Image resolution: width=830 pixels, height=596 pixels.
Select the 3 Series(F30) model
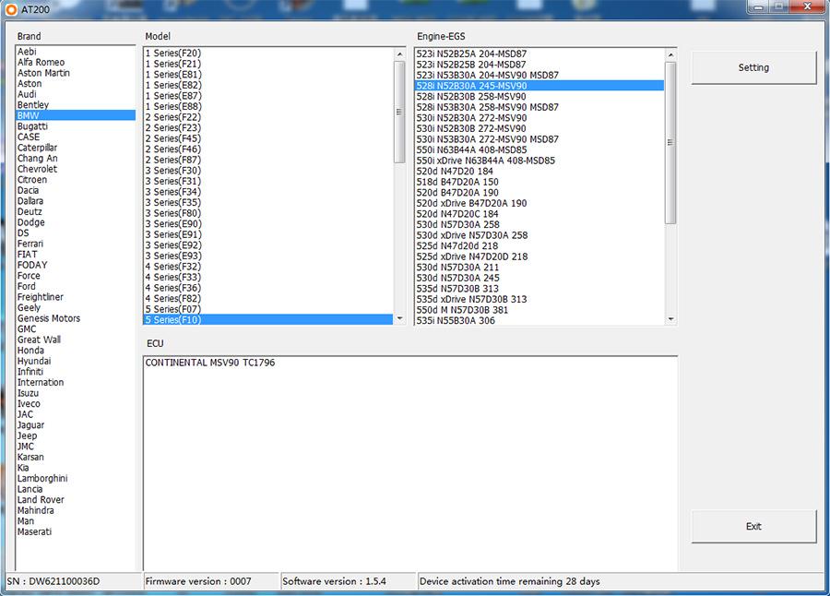pos(175,170)
